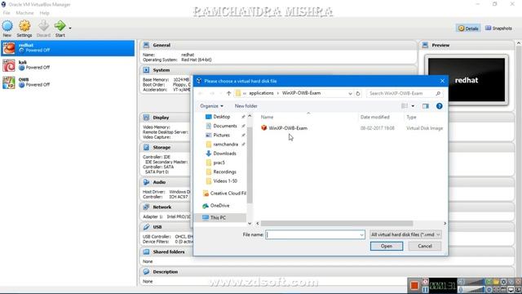
Task: Select the WinXP-OWB-Exam disk image file
Action: coord(288,128)
